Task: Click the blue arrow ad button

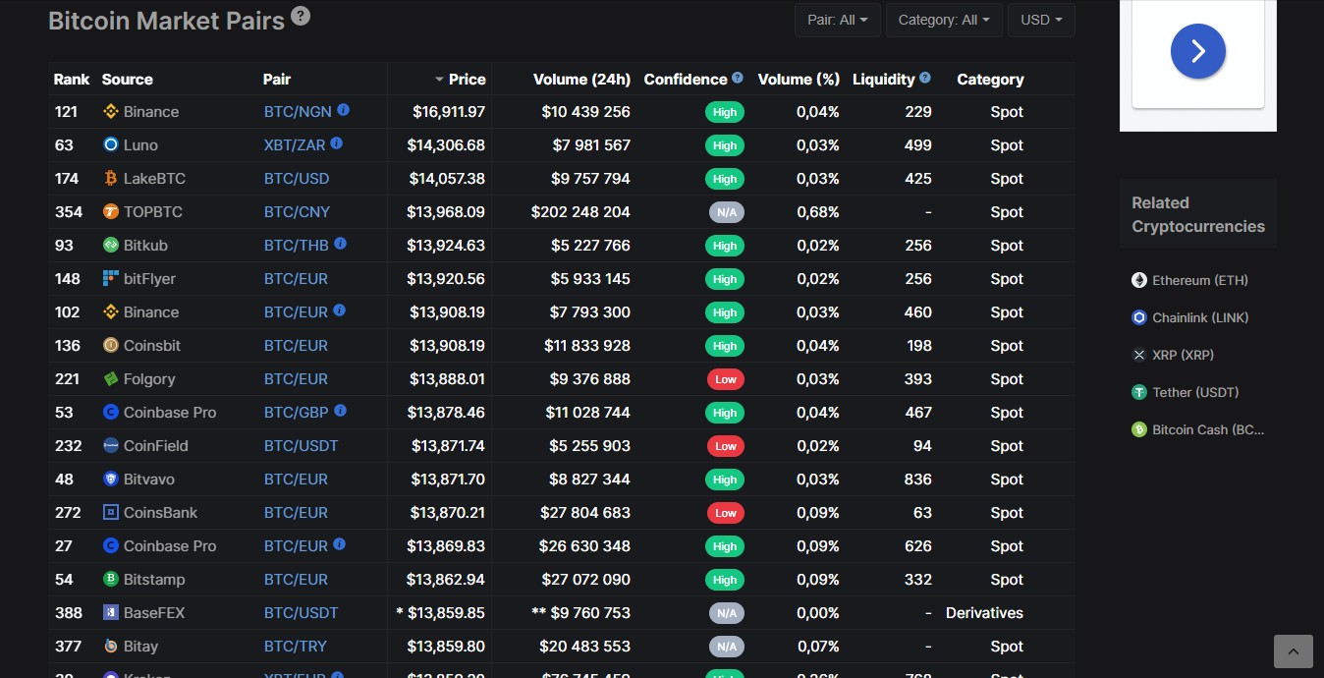Action: coord(1198,51)
